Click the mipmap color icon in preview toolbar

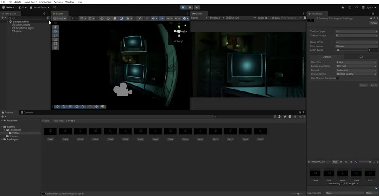click(356, 161)
